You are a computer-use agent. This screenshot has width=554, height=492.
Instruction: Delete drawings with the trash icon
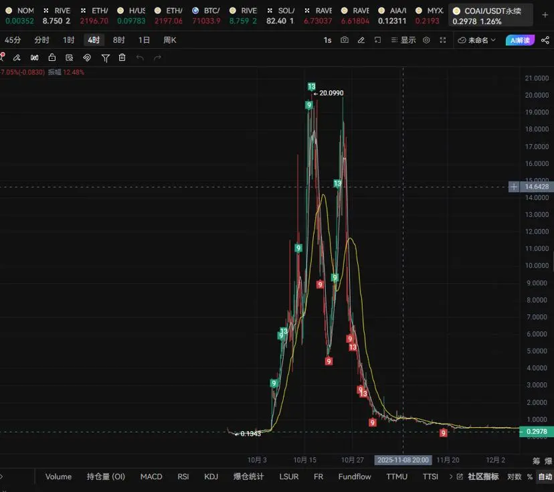click(x=122, y=58)
